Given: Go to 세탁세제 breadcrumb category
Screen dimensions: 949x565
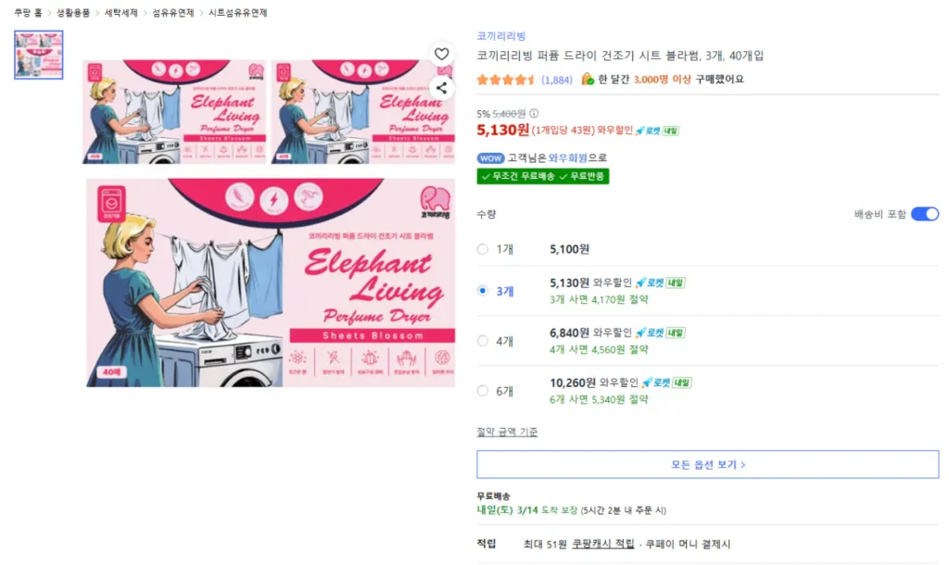Looking at the screenshot, I should tap(120, 13).
